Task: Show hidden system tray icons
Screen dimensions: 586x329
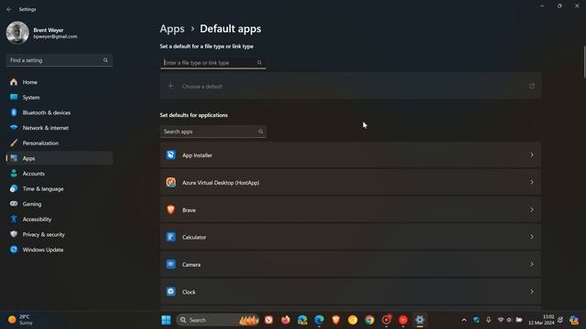Action: tap(464, 320)
